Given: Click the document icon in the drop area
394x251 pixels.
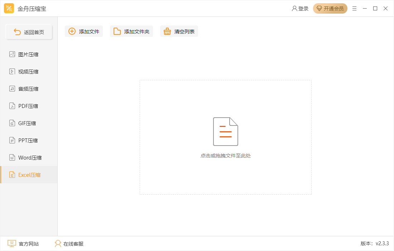Looking at the screenshot, I should tap(225, 132).
